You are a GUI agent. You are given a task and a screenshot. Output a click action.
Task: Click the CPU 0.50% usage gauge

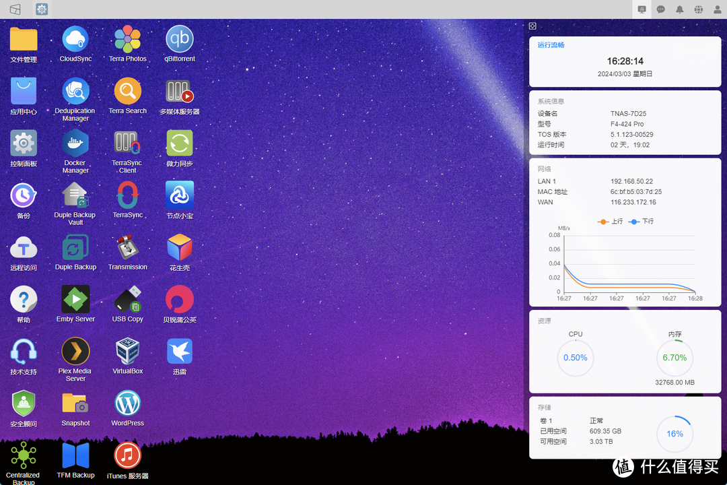(x=576, y=358)
